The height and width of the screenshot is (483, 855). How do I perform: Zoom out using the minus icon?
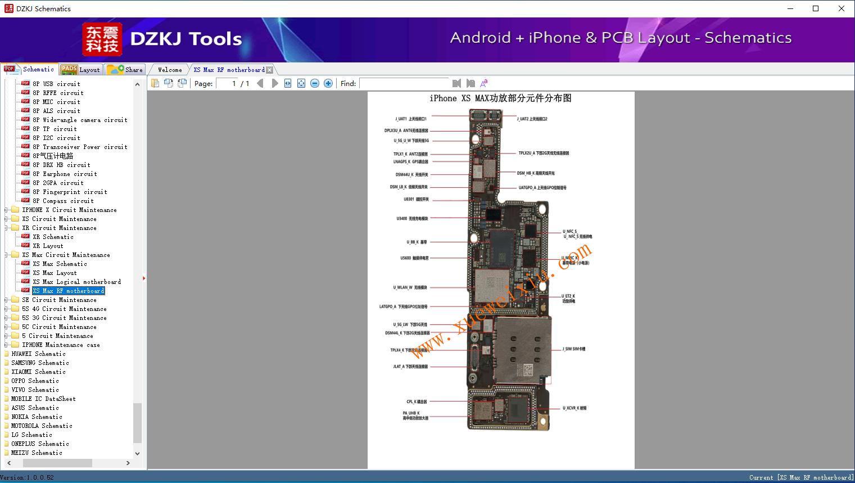314,83
